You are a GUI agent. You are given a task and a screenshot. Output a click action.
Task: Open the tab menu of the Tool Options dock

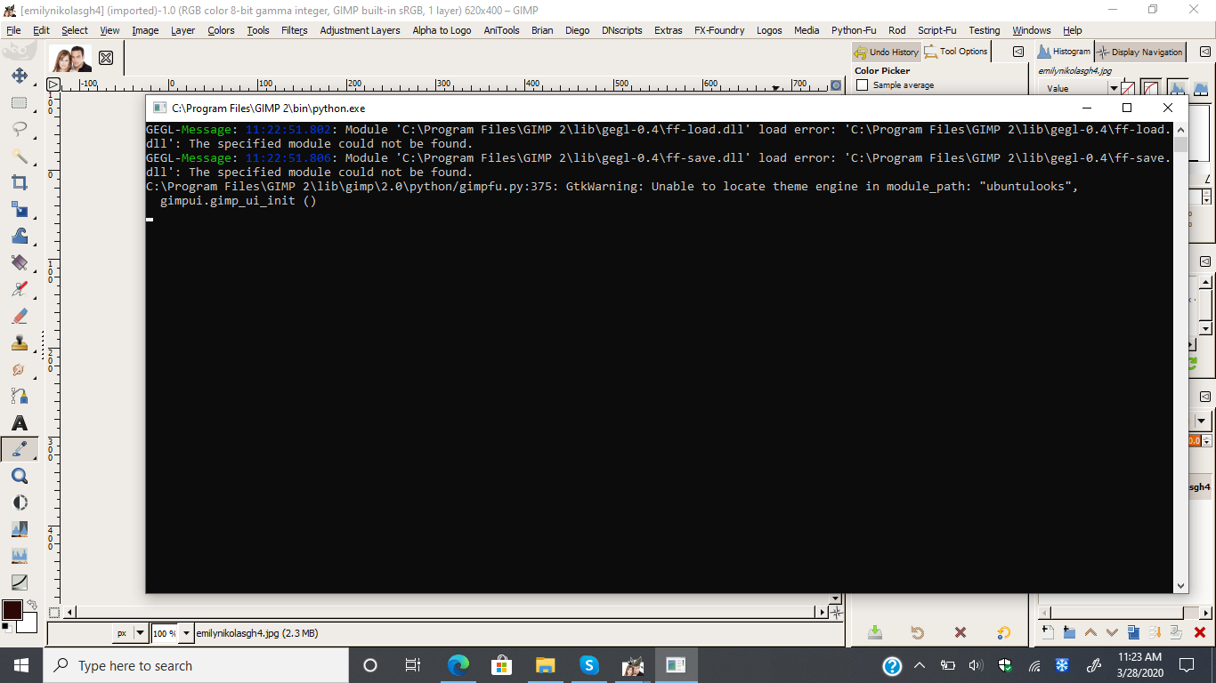pos(1018,52)
